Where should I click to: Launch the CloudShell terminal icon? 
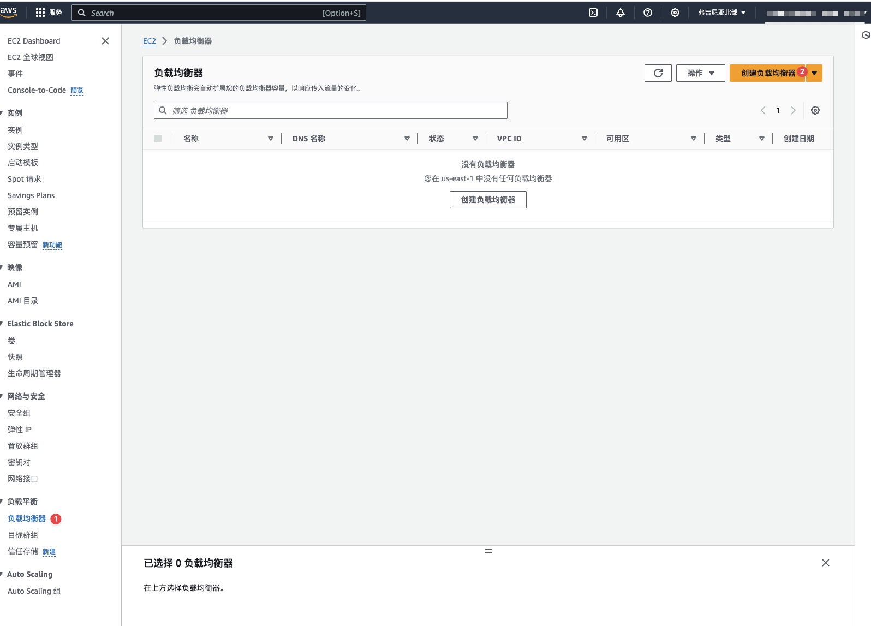[593, 13]
